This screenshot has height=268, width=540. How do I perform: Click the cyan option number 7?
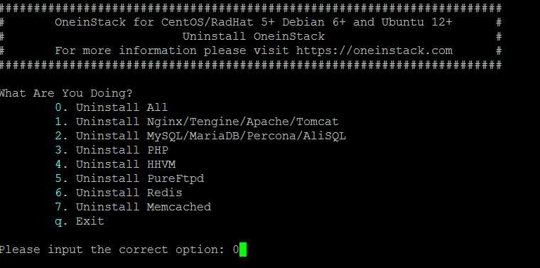tap(58, 207)
